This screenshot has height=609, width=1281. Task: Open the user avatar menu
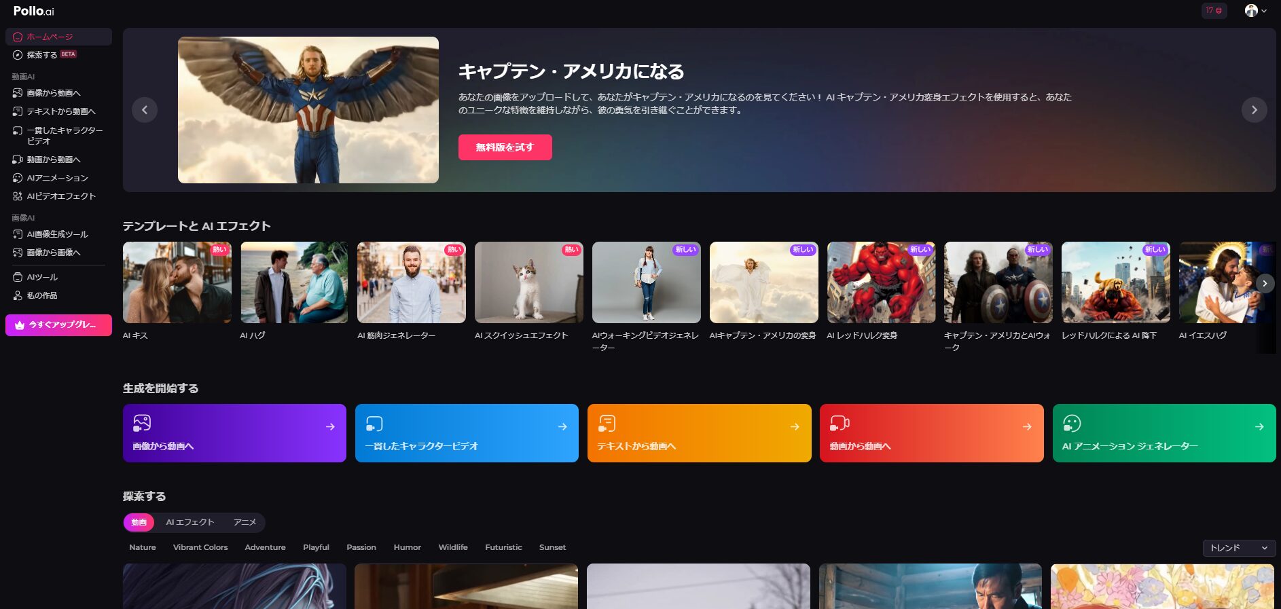coord(1255,11)
